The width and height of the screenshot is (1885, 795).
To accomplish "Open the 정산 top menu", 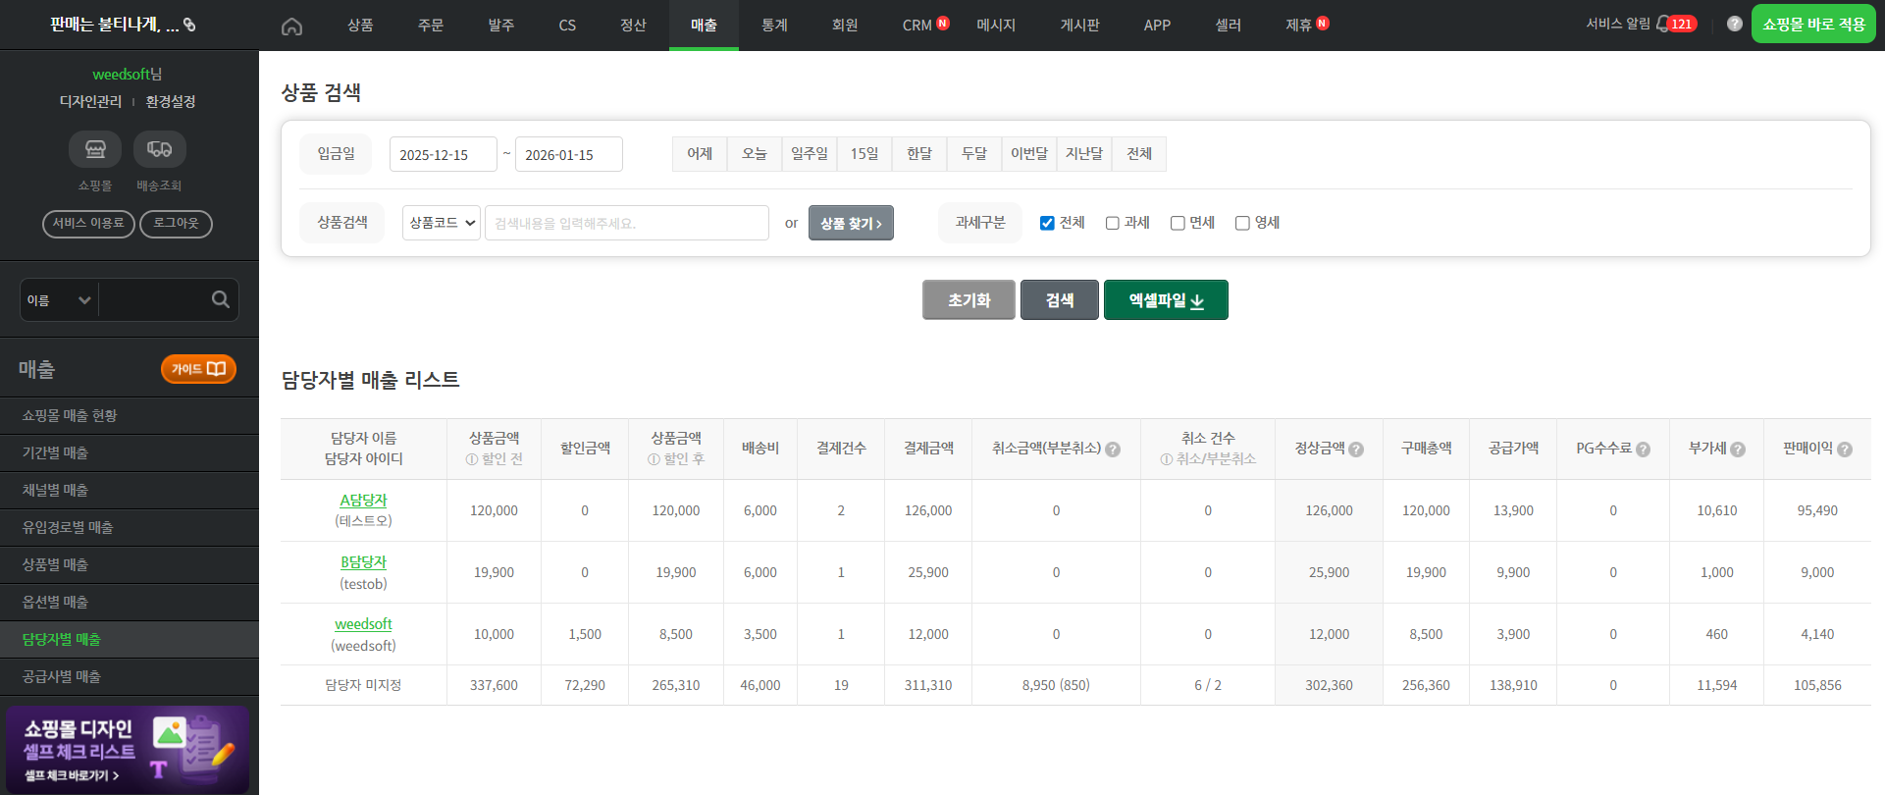I will 633,25.
